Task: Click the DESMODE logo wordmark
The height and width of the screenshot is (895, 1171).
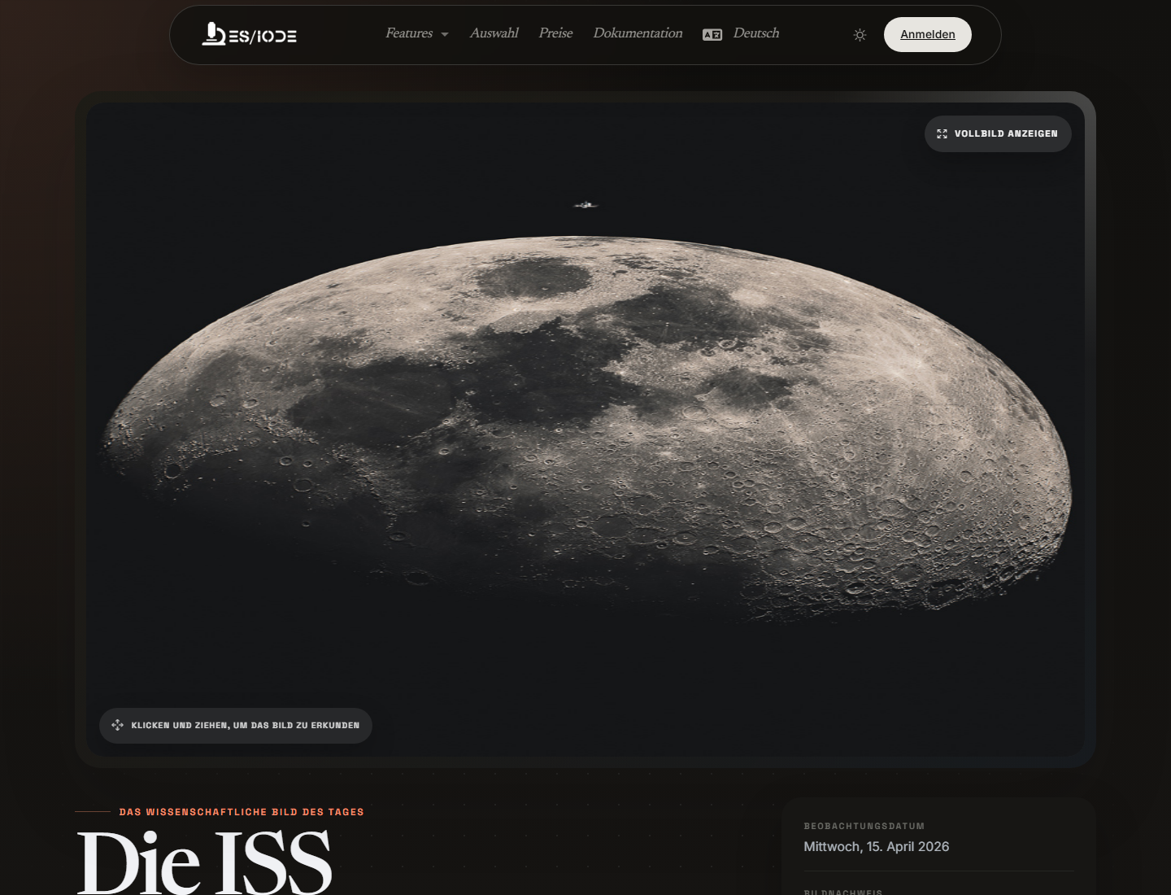Action: pos(262,36)
